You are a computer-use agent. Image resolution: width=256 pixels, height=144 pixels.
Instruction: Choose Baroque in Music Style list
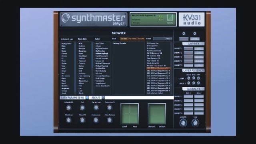pos(82,48)
